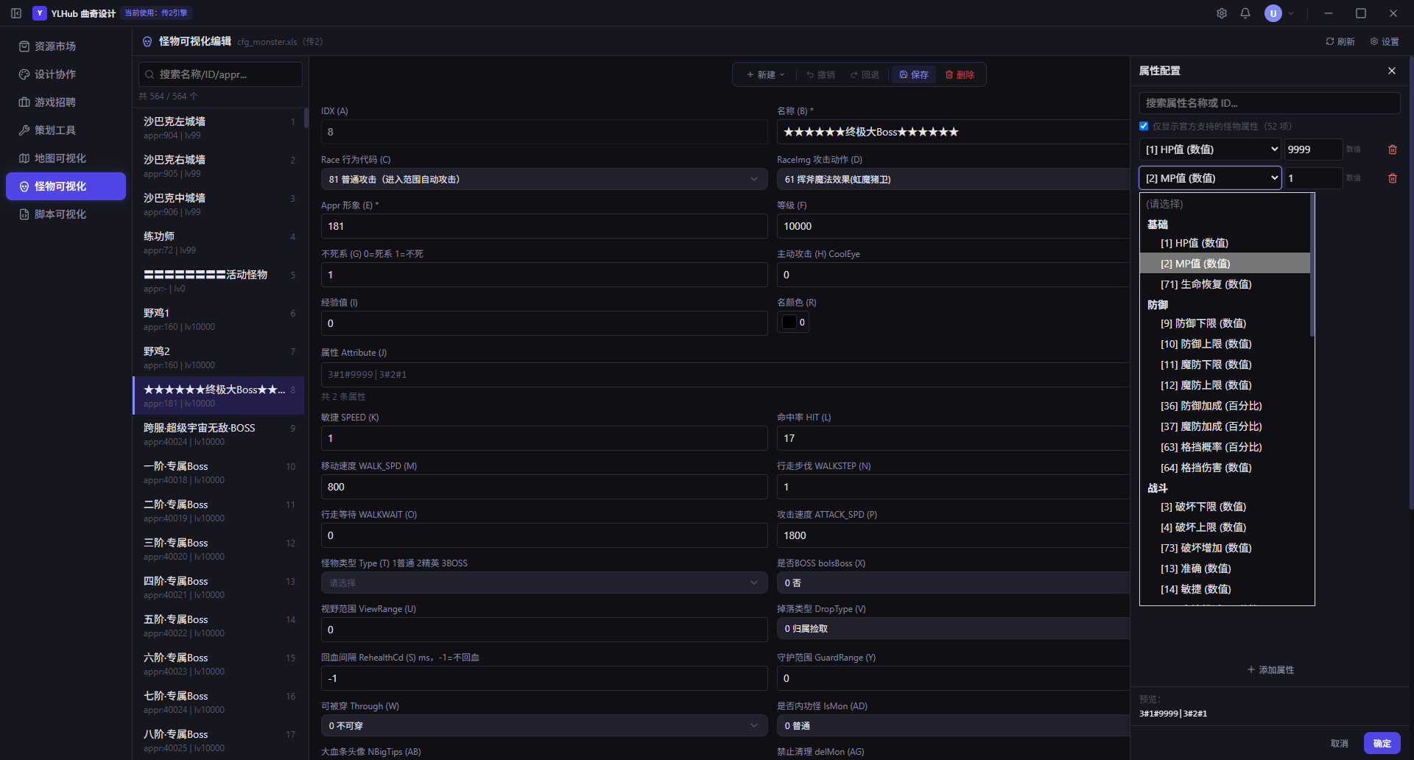Close the 属性配置 panel
The width and height of the screenshot is (1414, 760).
[1392, 71]
